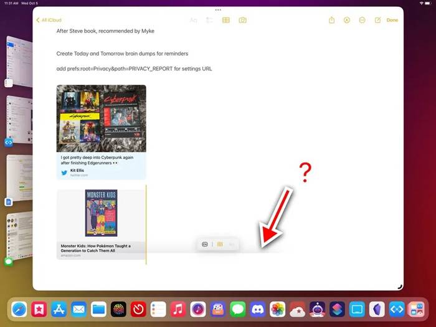Open Obsidian from the dock
The image size is (436, 327).
(x=377, y=309)
